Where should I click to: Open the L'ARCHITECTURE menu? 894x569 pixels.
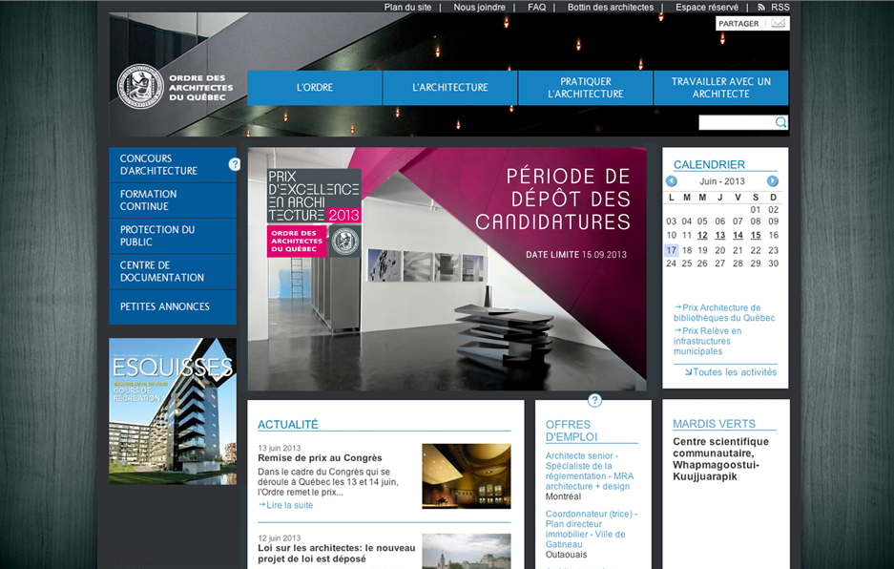pos(449,87)
